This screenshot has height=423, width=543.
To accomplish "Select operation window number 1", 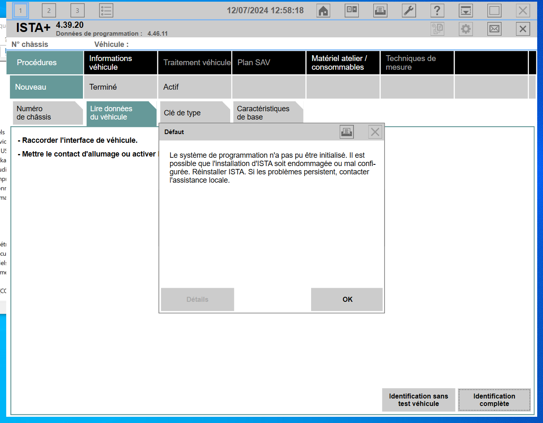I will pos(20,11).
